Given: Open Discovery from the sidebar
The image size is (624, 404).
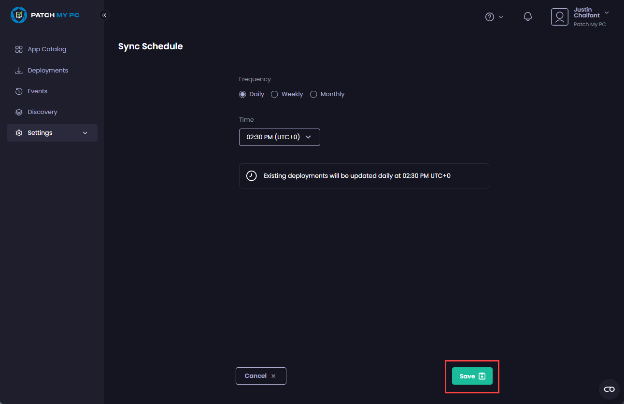Looking at the screenshot, I should (42, 112).
